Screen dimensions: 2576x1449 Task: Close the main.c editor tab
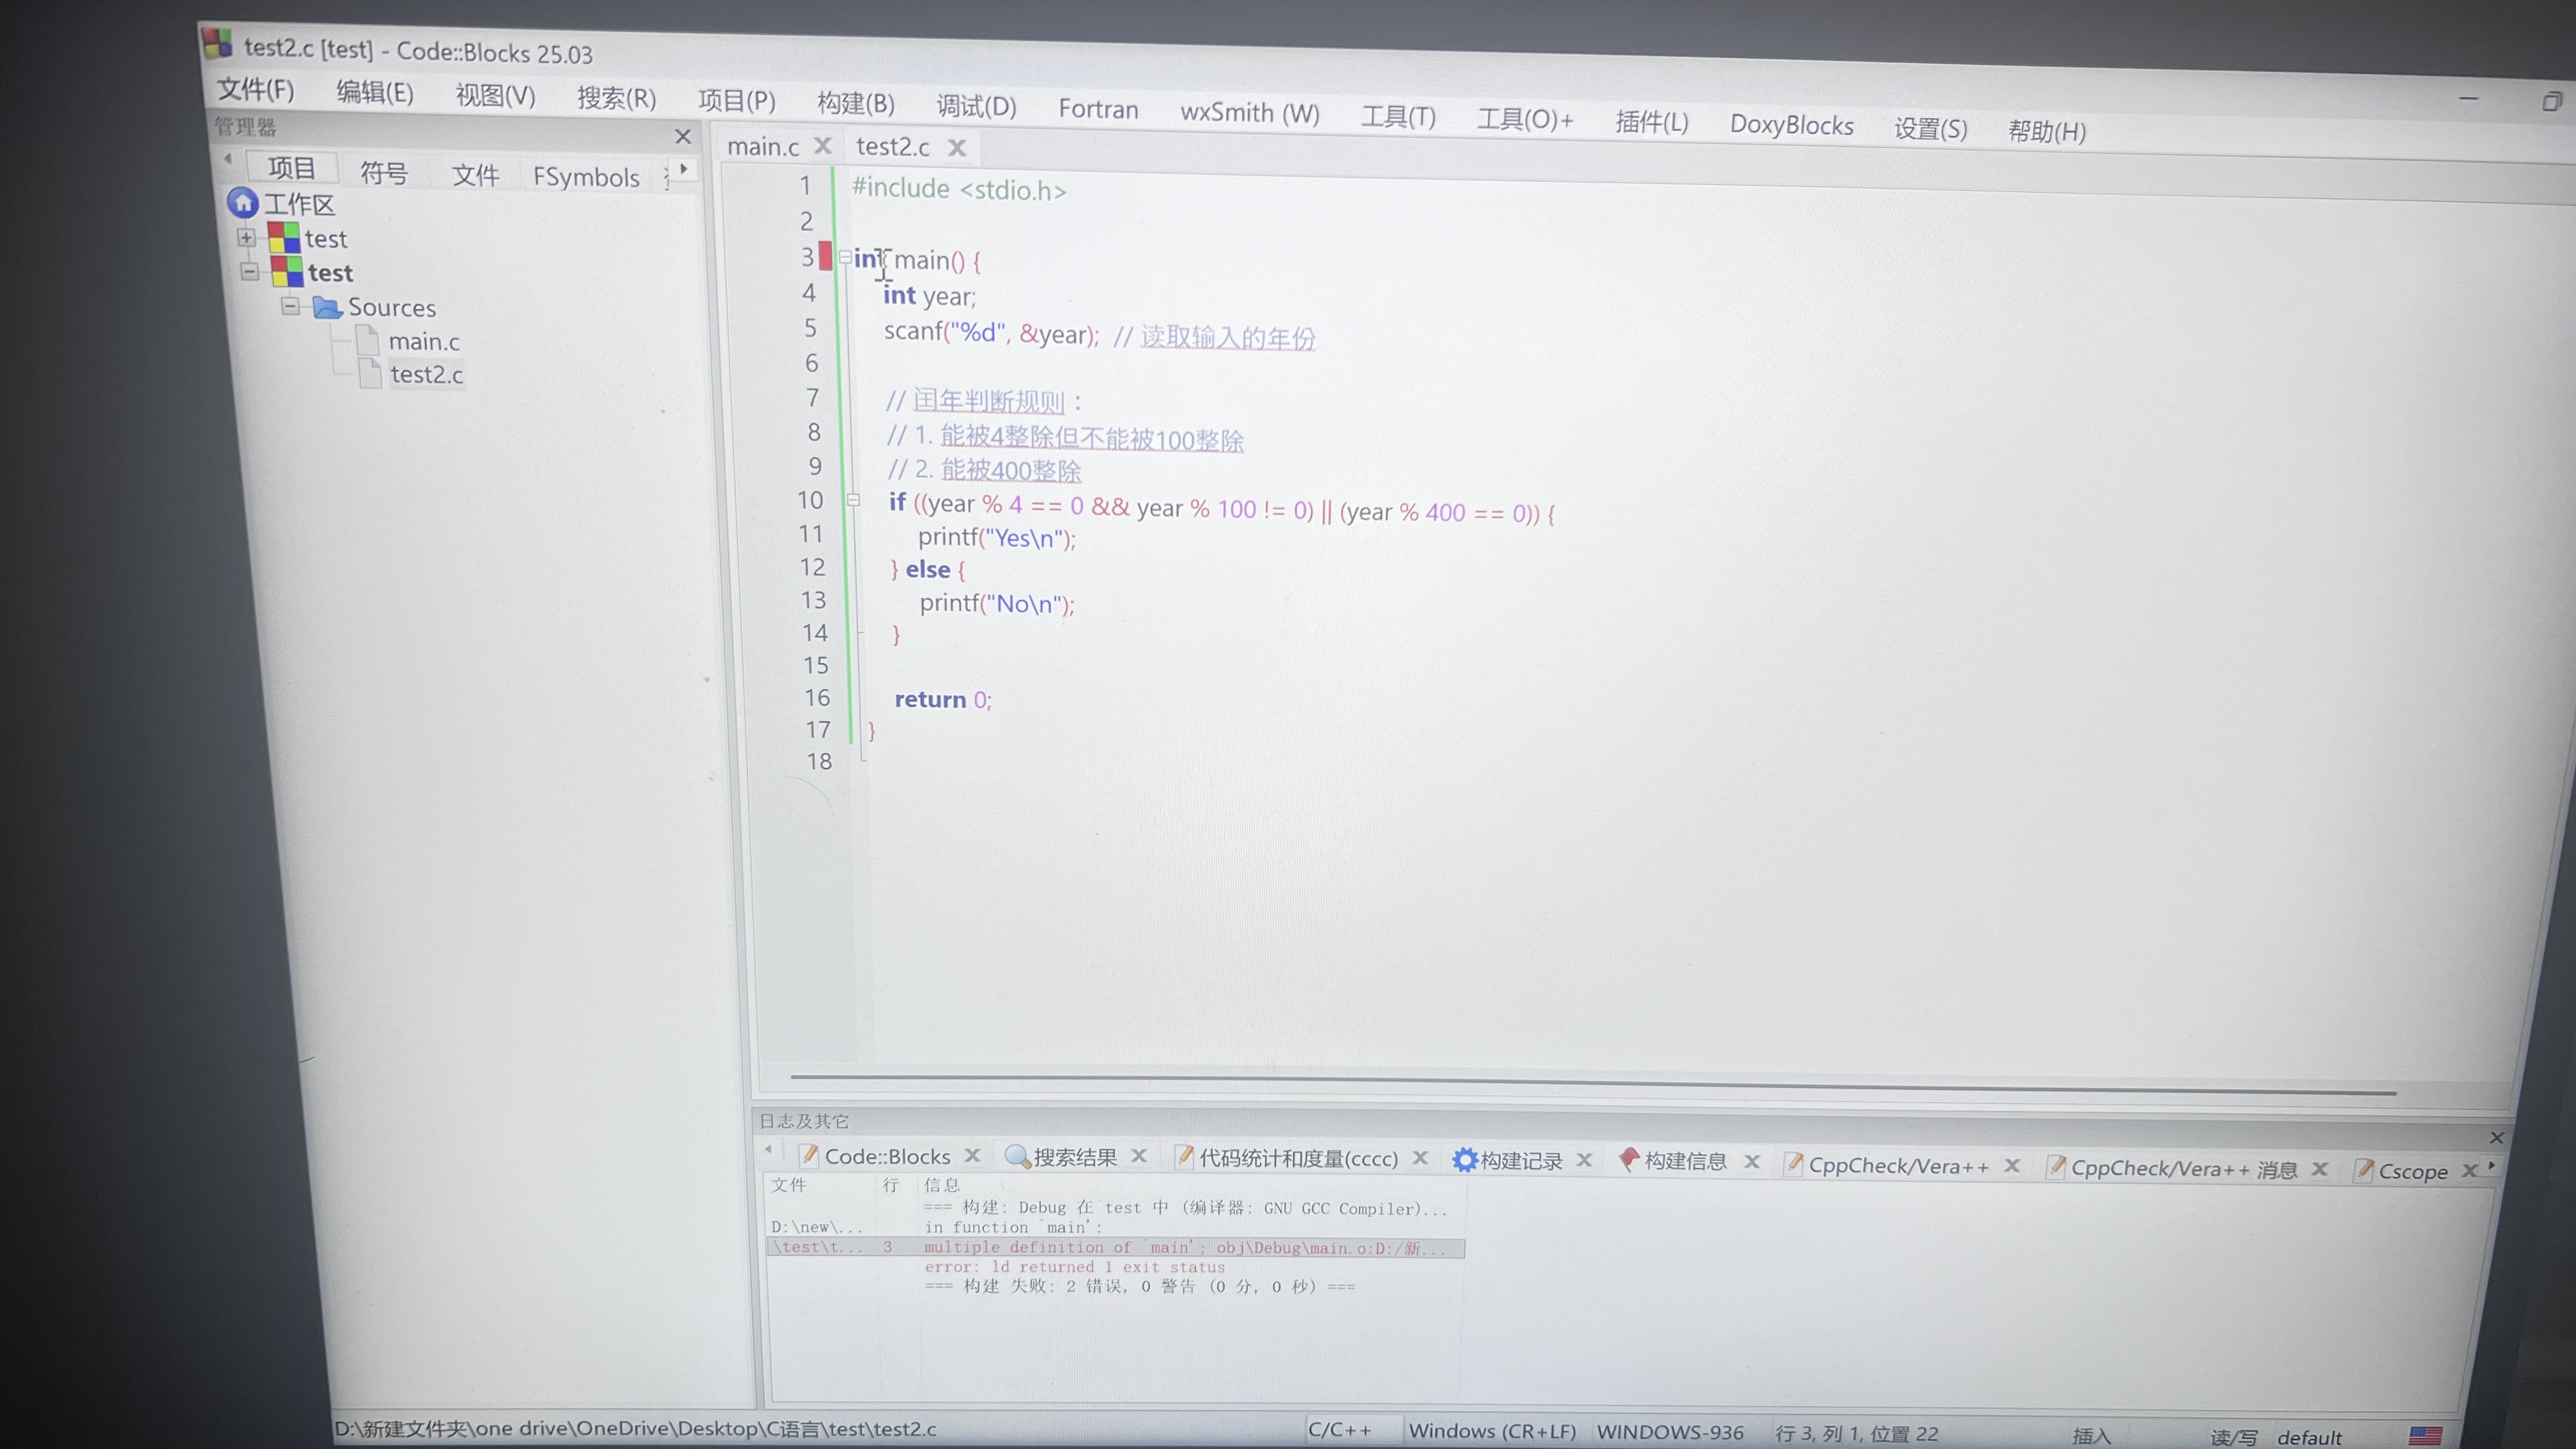tap(823, 146)
